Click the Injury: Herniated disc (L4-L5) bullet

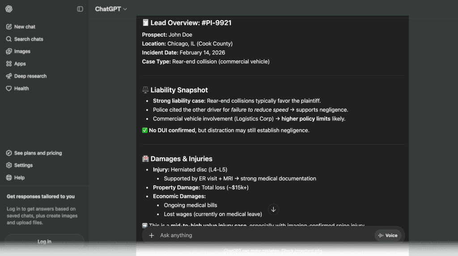tap(190, 170)
